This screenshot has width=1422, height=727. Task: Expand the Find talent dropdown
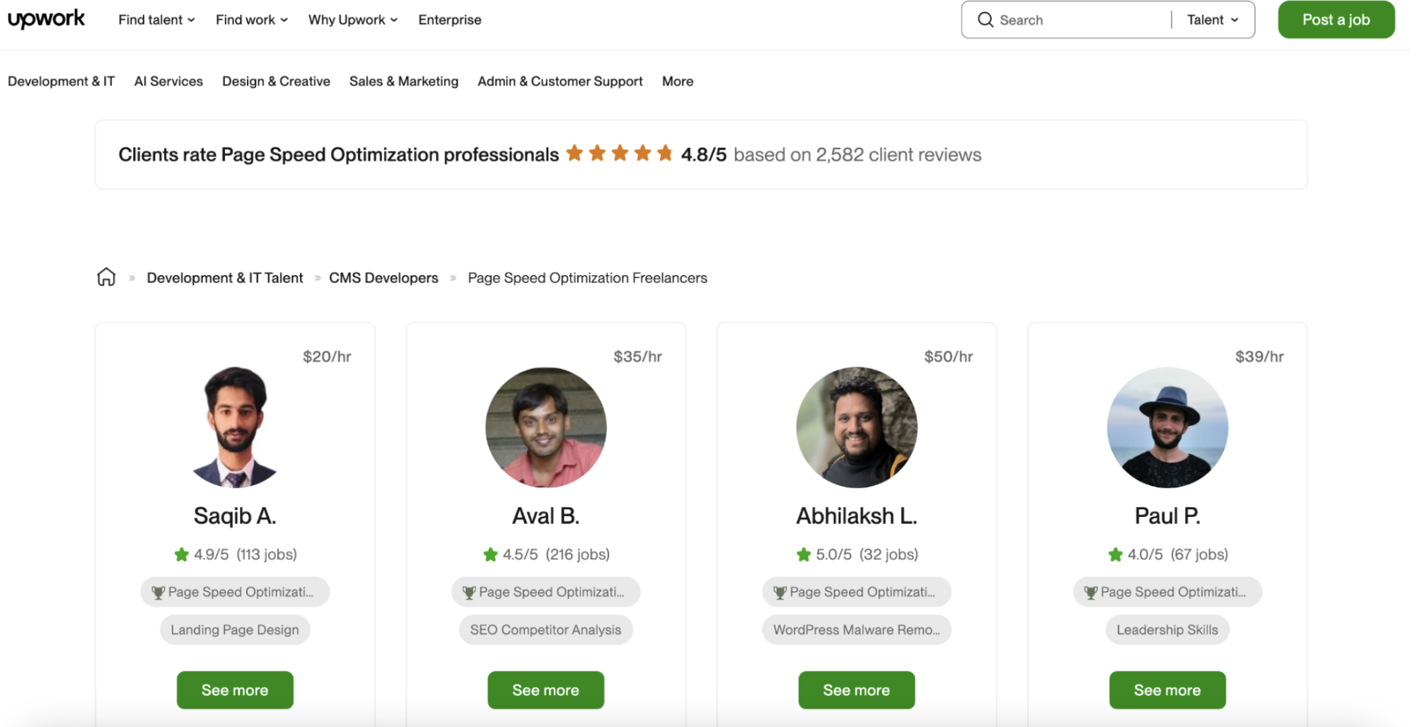click(x=156, y=20)
